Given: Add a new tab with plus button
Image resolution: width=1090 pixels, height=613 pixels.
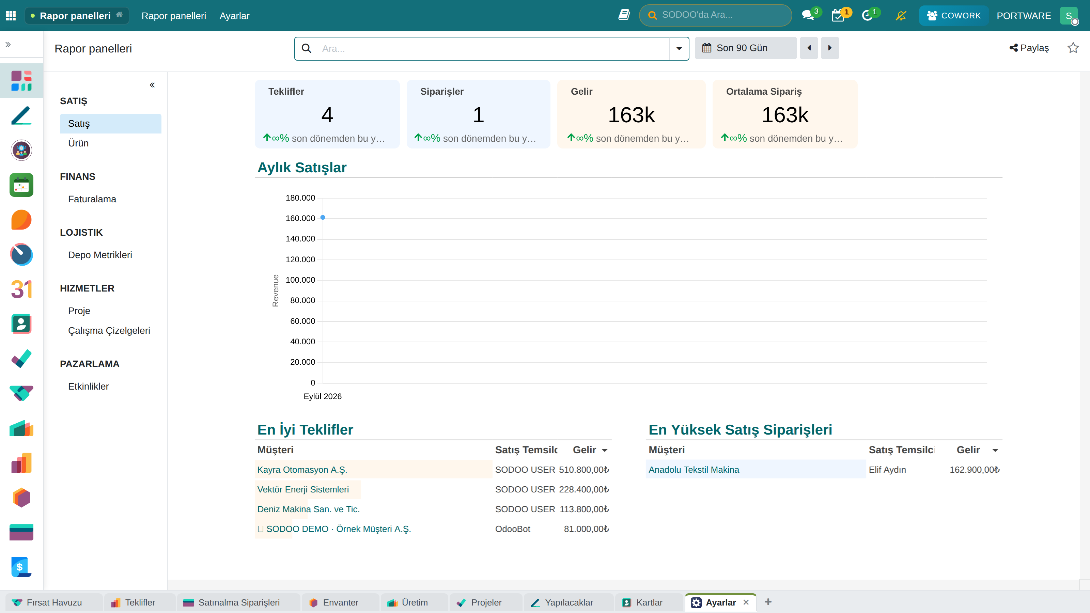Looking at the screenshot, I should [768, 601].
